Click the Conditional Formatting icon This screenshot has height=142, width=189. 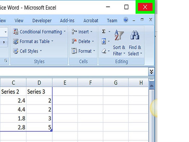pyautogui.click(x=16, y=32)
